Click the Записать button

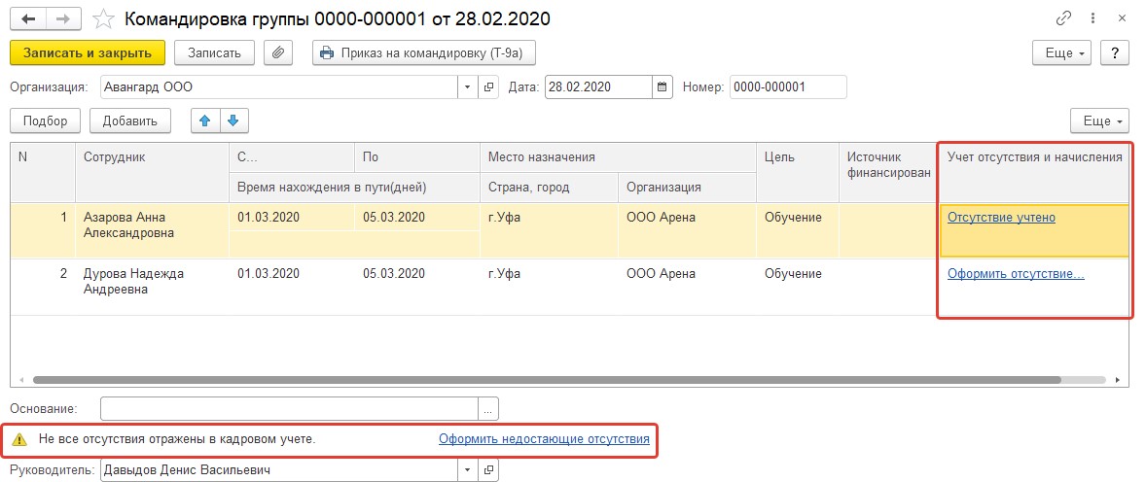coord(214,52)
